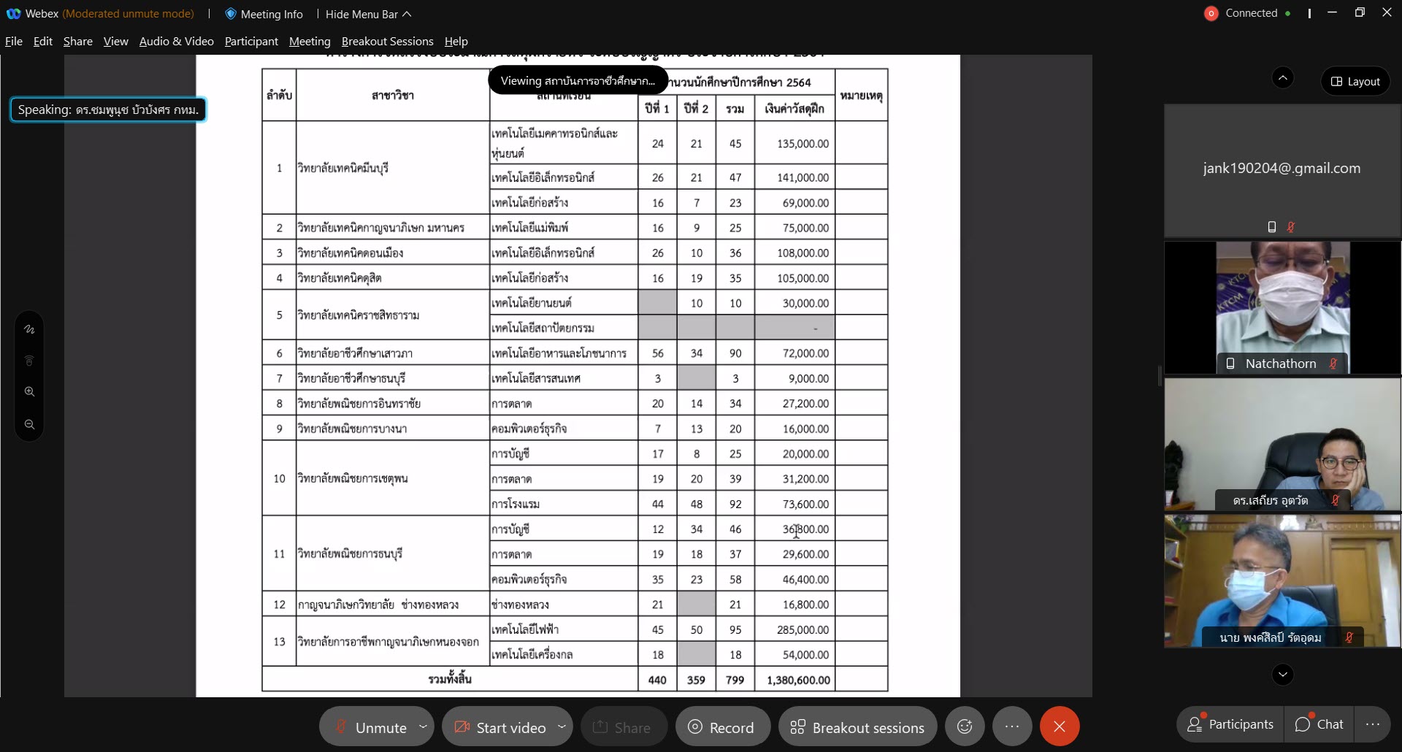Toggle the Chat panel

(x=1319, y=724)
